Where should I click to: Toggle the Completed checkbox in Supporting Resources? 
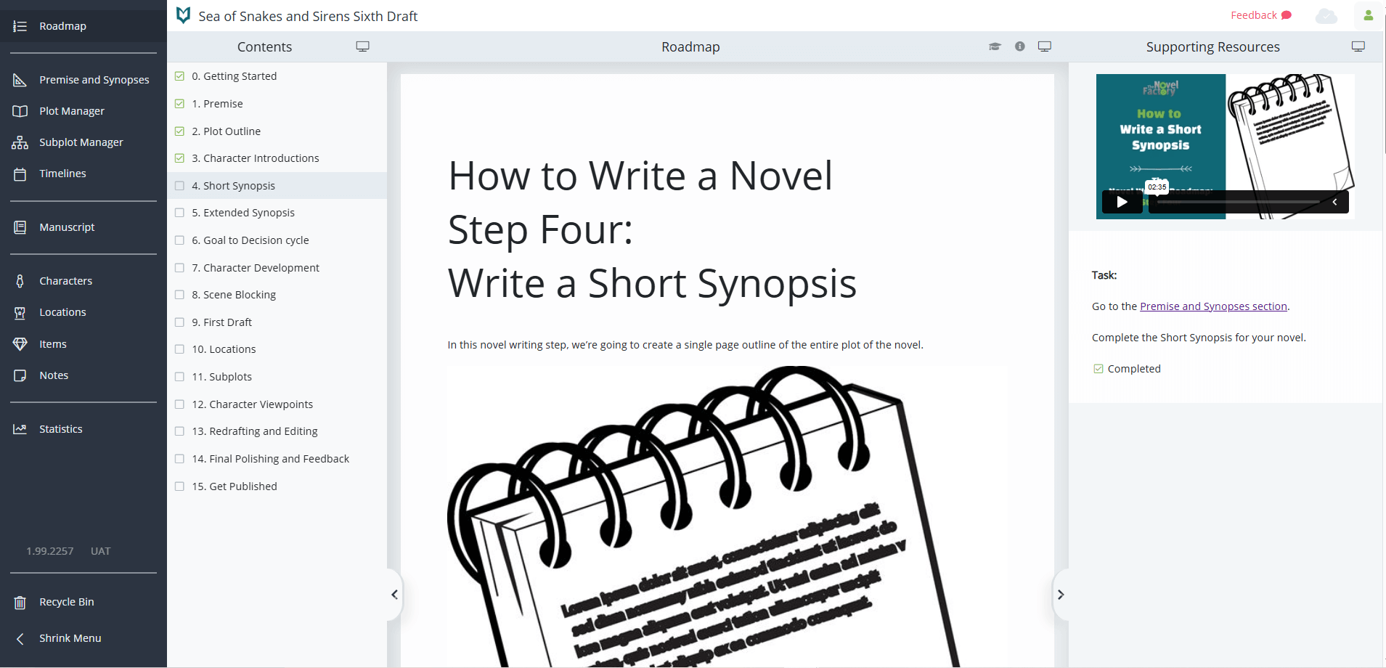[1098, 368]
